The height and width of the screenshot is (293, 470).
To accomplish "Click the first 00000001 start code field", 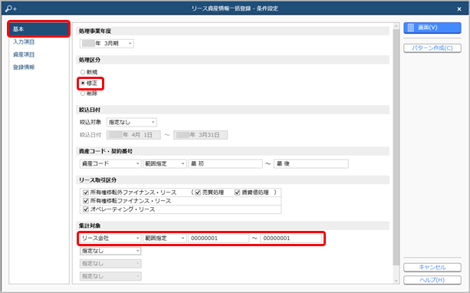I will tap(219, 238).
